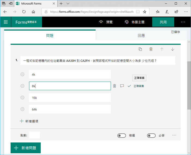The height and width of the screenshot is (155, 191).
Task: Enable the 必答 required switch
Action: 151,135
